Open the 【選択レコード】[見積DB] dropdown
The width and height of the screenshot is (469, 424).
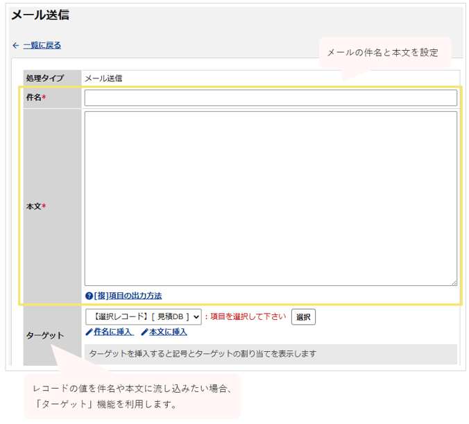(x=144, y=317)
